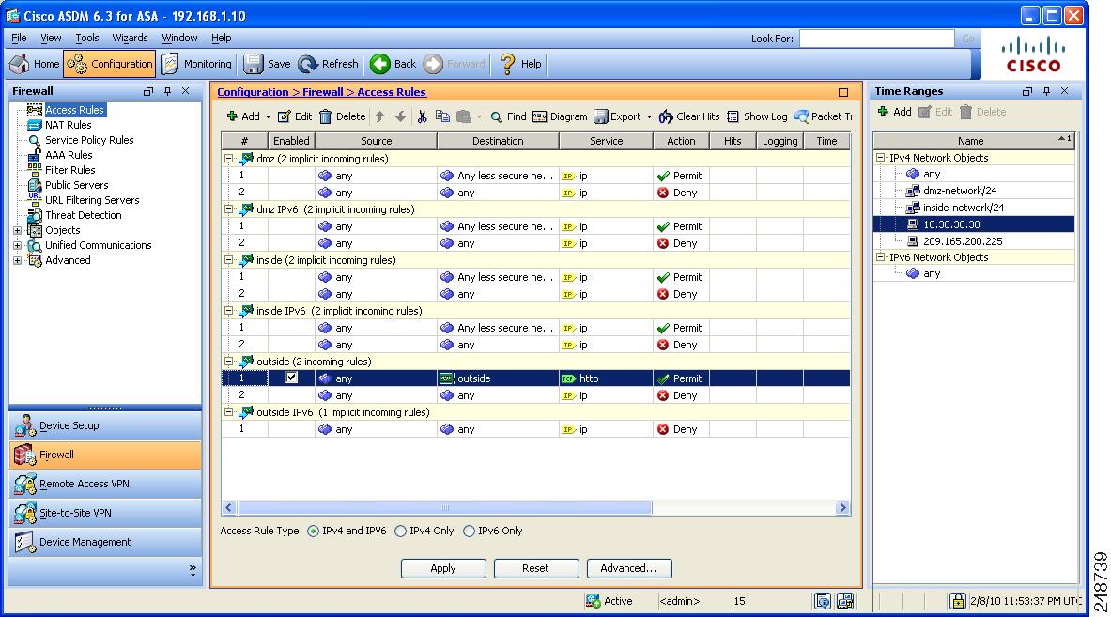The height and width of the screenshot is (617, 1111).
Task: Click the rules table horizontal scrollbar
Action: coord(444,508)
